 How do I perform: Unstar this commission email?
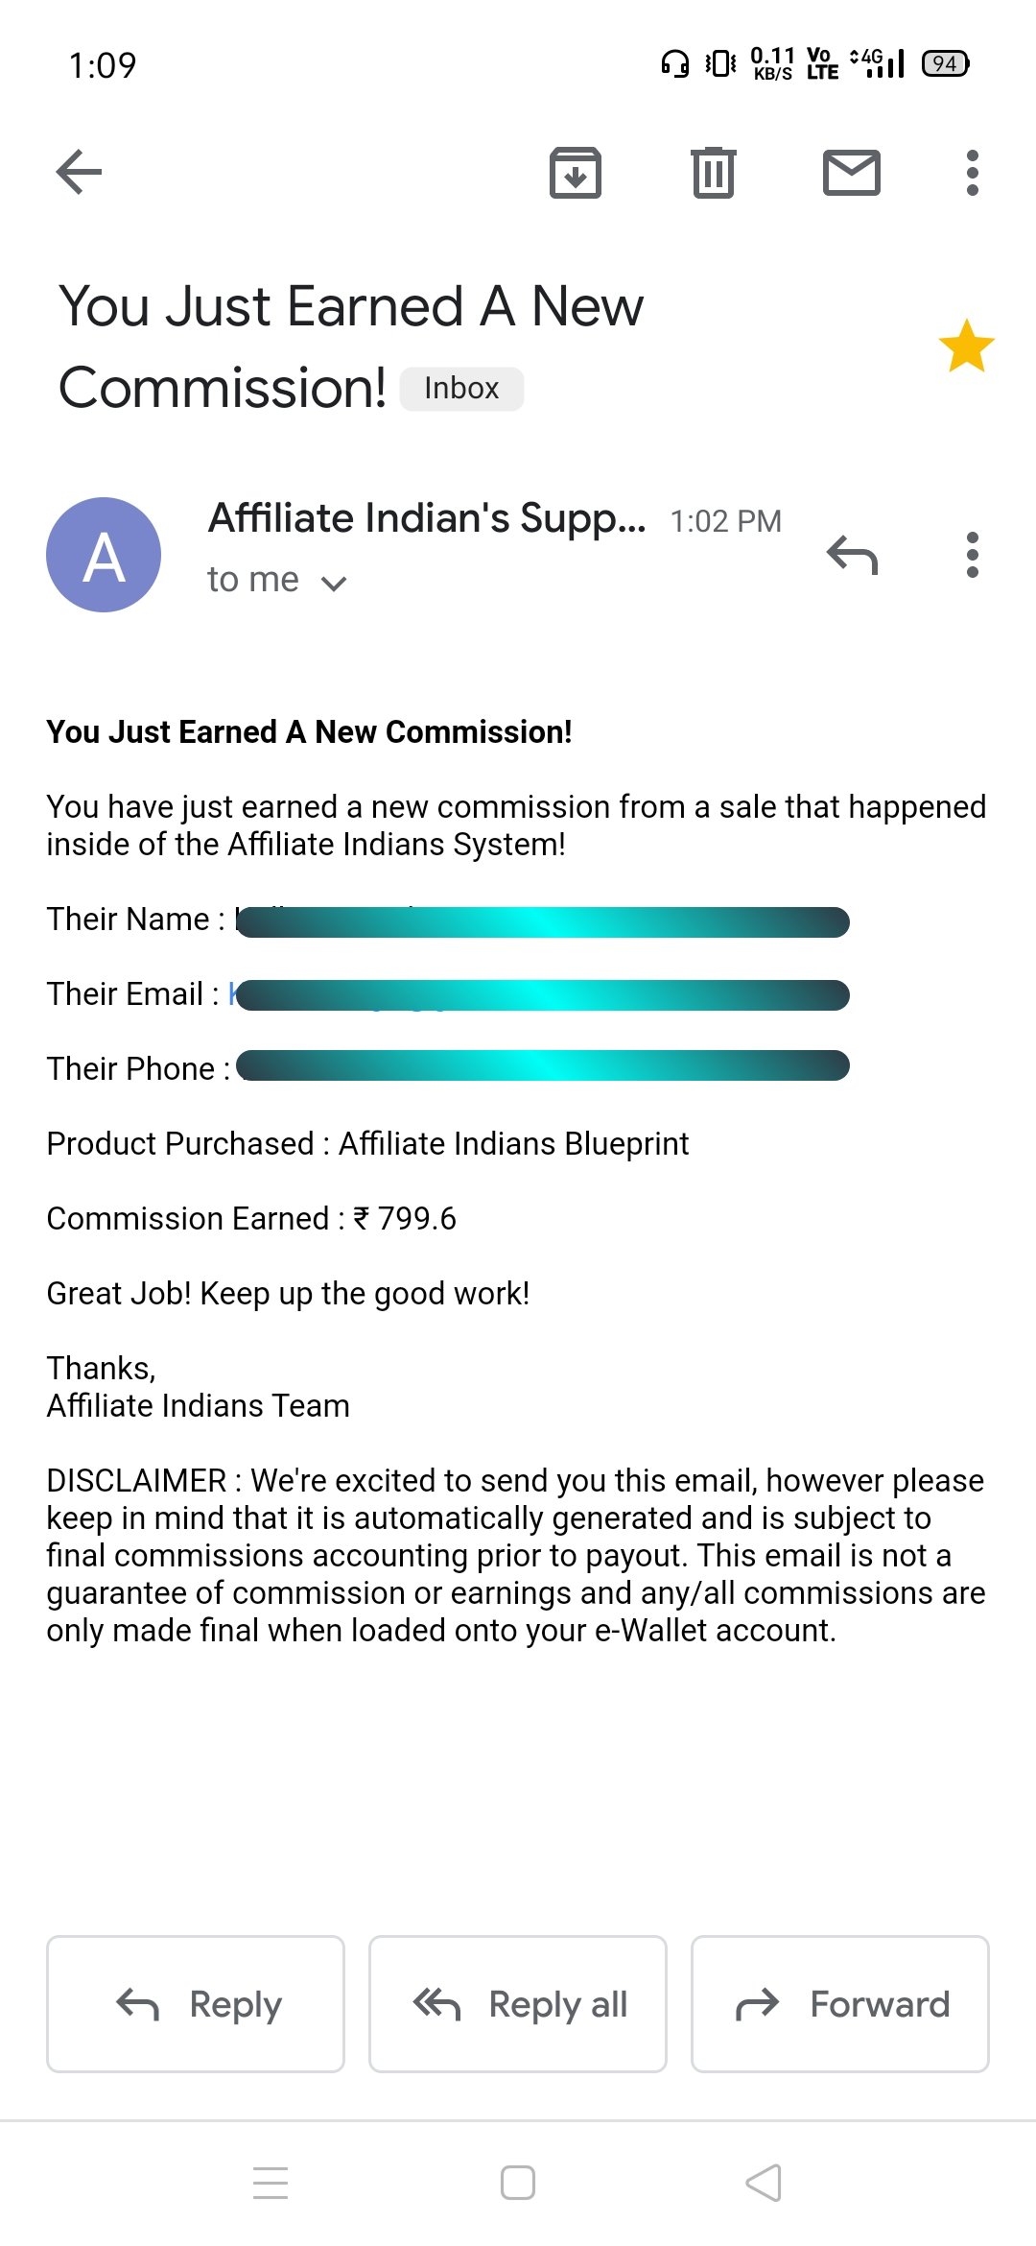[x=966, y=346]
